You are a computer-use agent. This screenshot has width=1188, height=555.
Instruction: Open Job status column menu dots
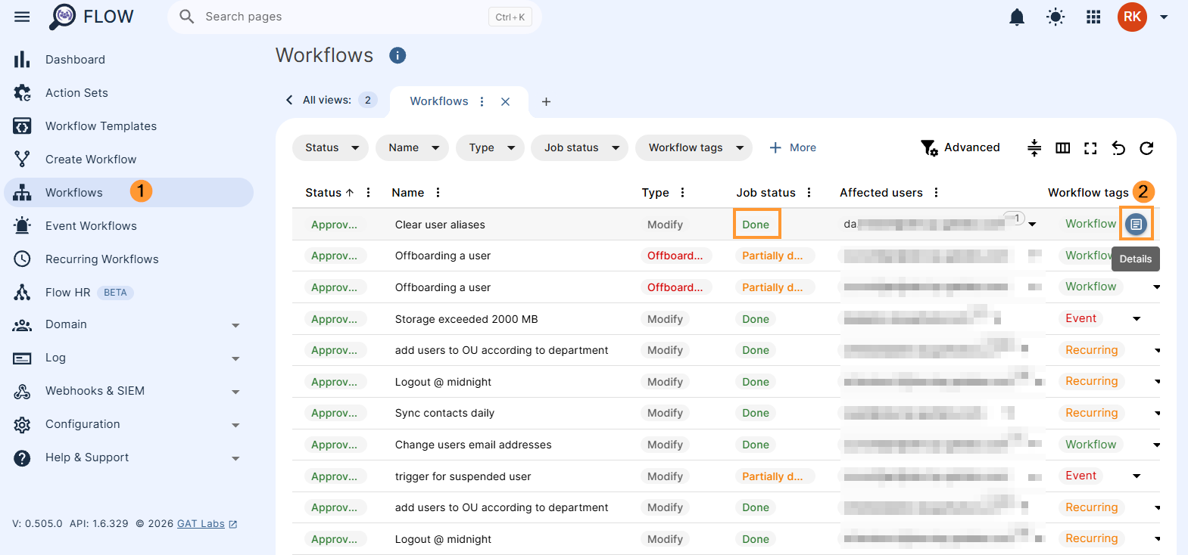coord(809,193)
